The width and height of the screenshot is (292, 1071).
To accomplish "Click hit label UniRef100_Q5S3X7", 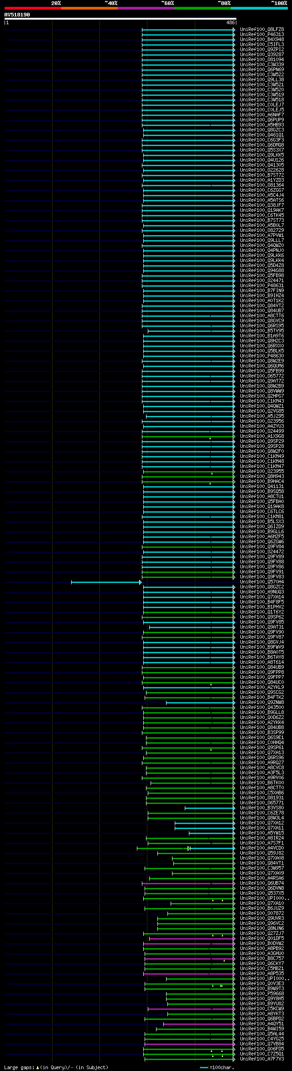I will click(x=262, y=150).
